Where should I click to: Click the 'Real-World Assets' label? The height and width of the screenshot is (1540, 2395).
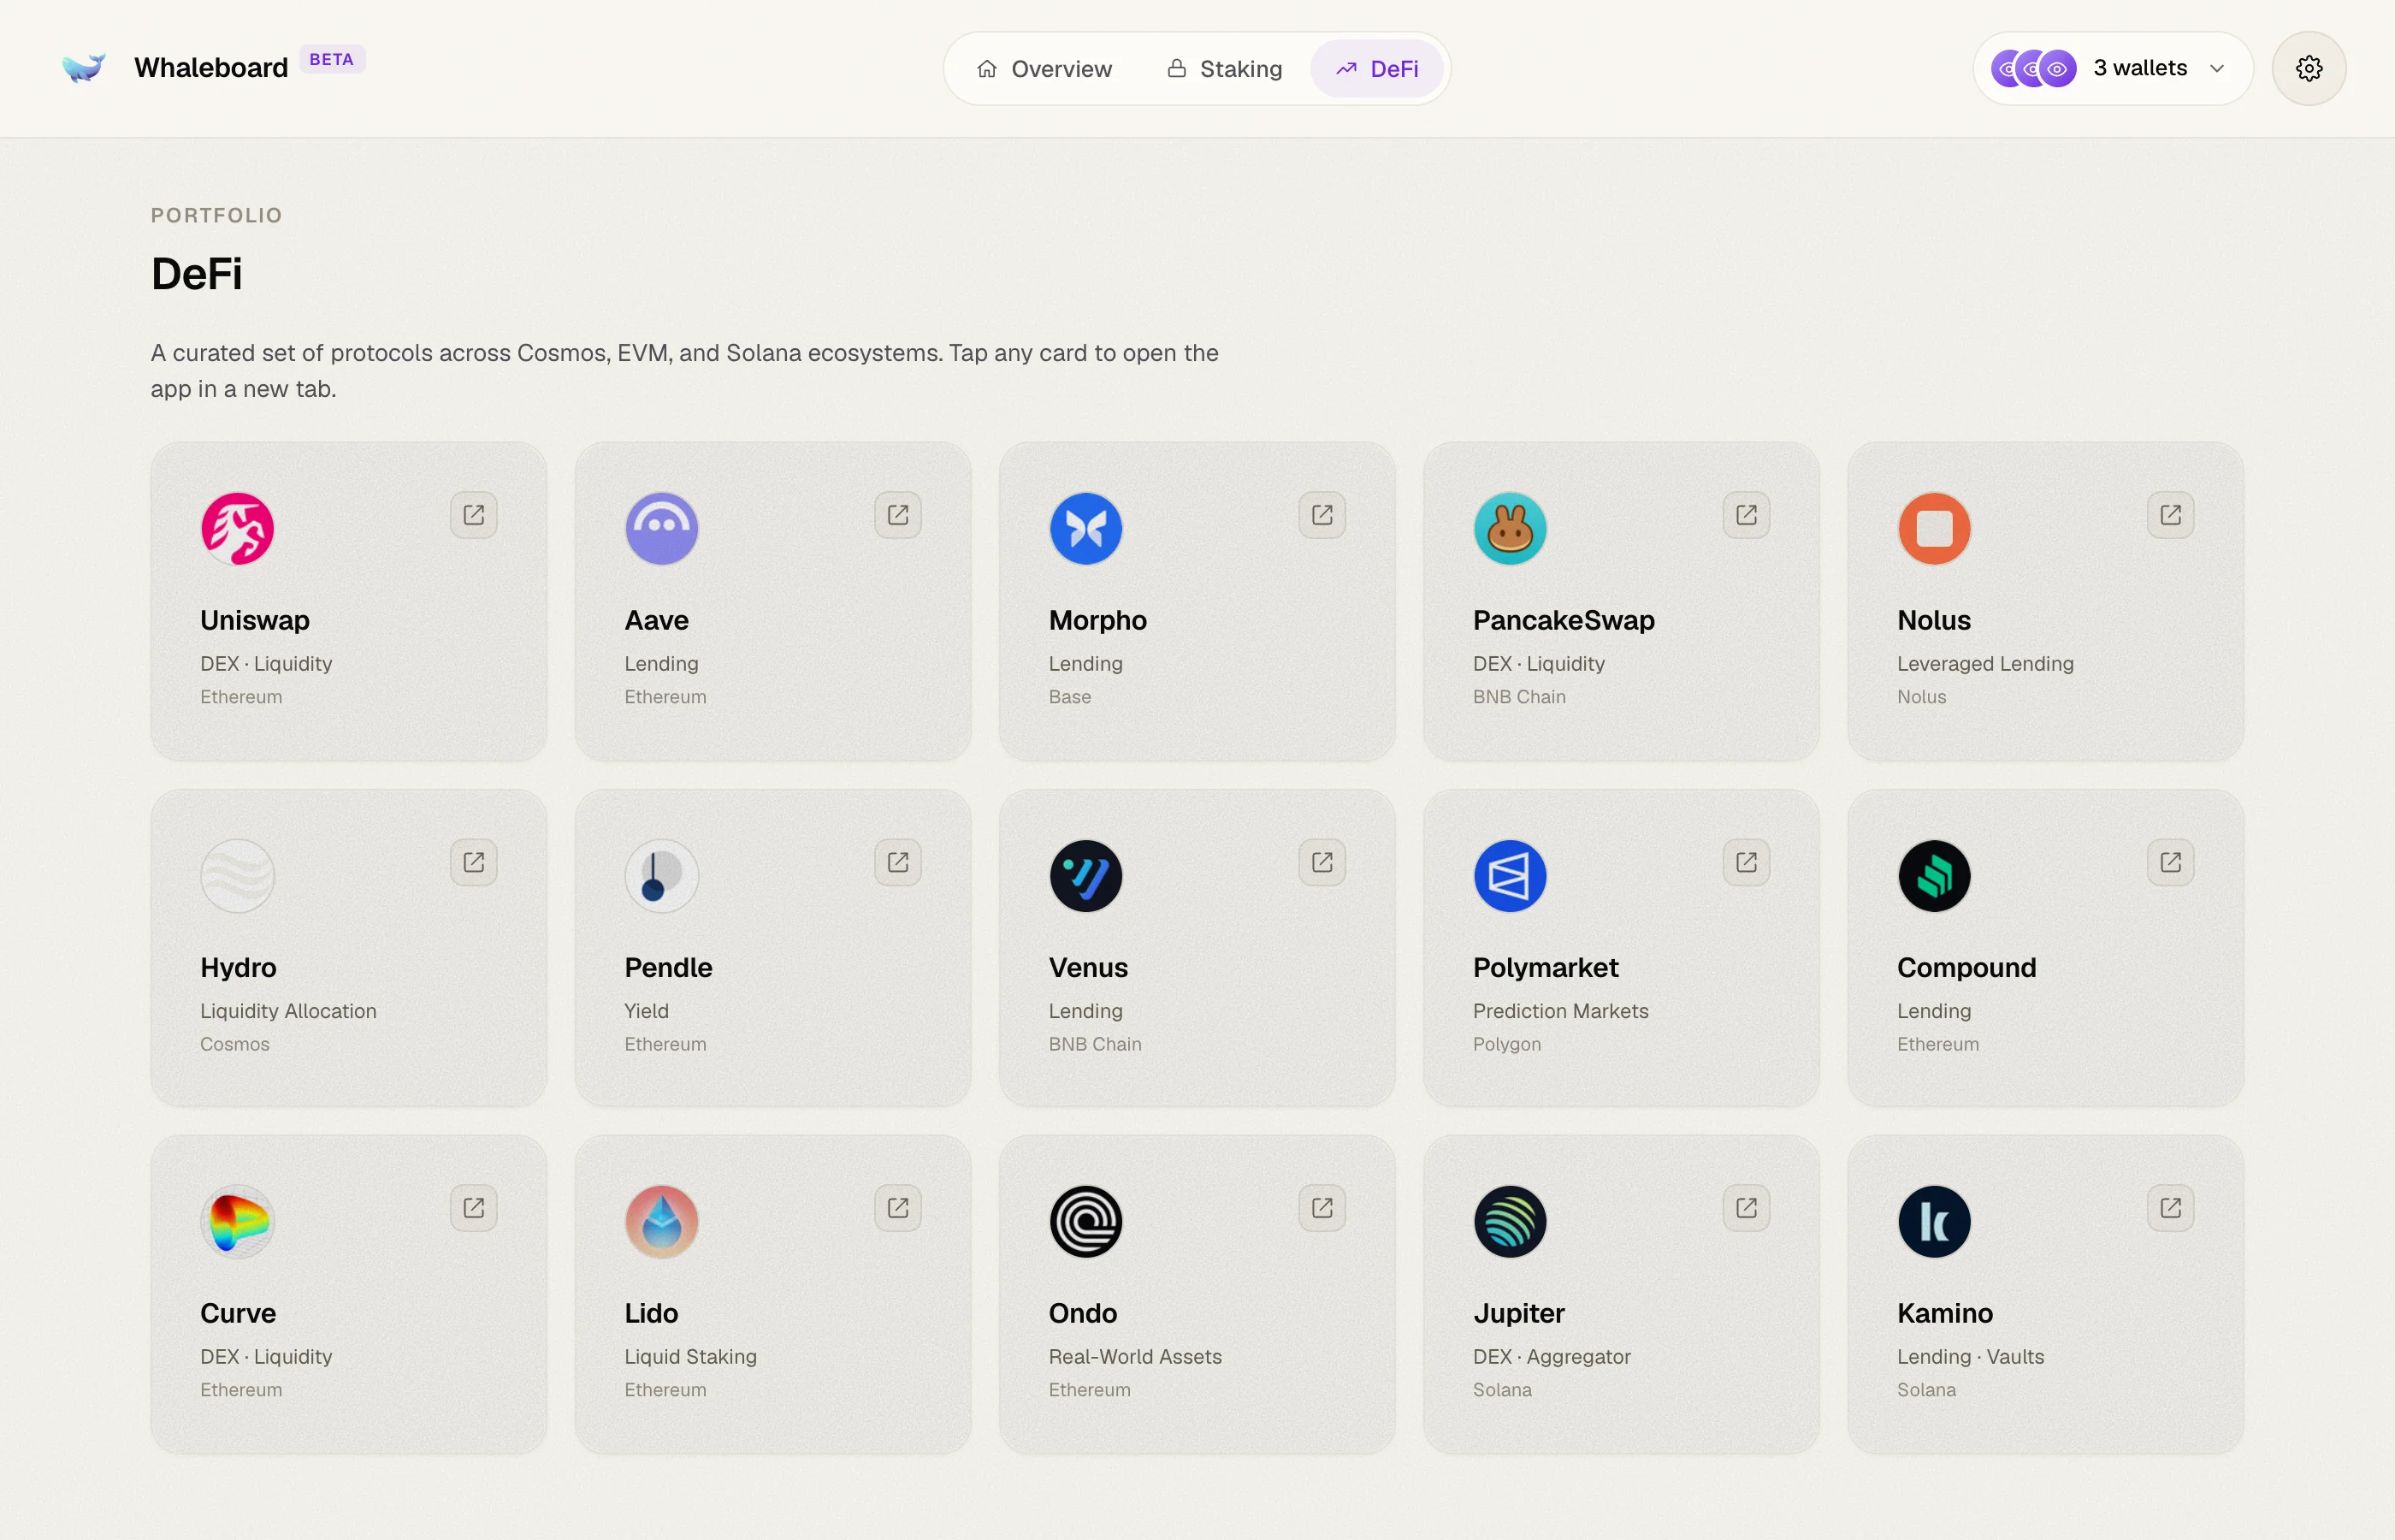(1134, 1357)
